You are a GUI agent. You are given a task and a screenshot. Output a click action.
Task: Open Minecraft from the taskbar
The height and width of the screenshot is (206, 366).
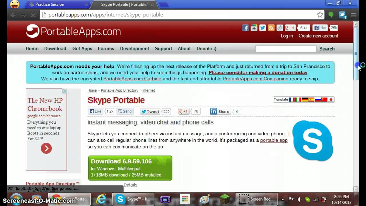[x=224, y=199]
